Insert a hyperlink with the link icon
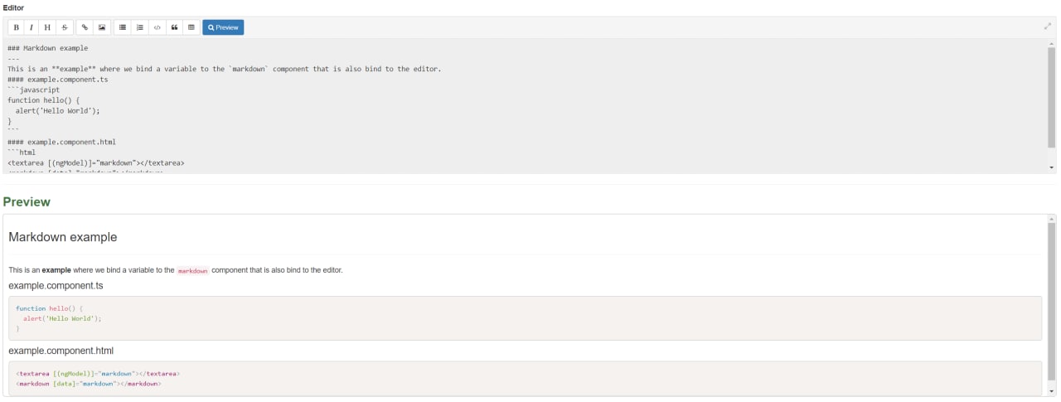 click(85, 27)
